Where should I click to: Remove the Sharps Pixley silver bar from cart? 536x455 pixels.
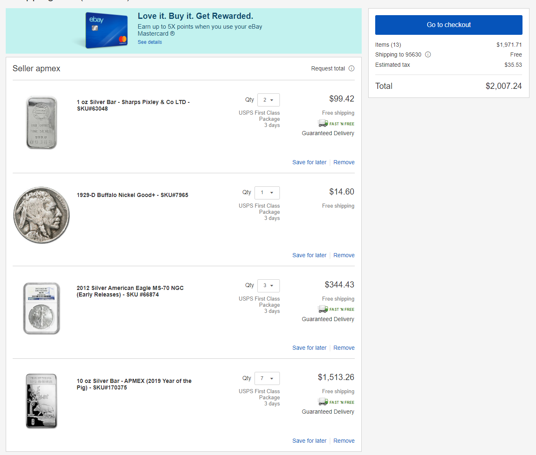(x=344, y=162)
